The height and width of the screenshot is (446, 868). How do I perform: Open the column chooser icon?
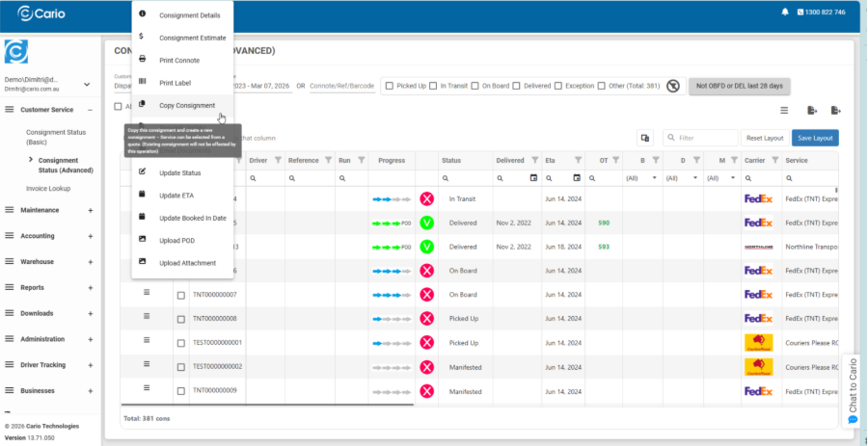coord(645,138)
